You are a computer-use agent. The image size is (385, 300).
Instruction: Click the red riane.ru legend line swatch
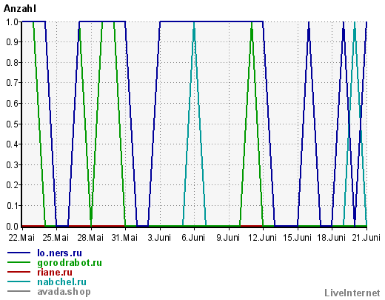(19, 272)
